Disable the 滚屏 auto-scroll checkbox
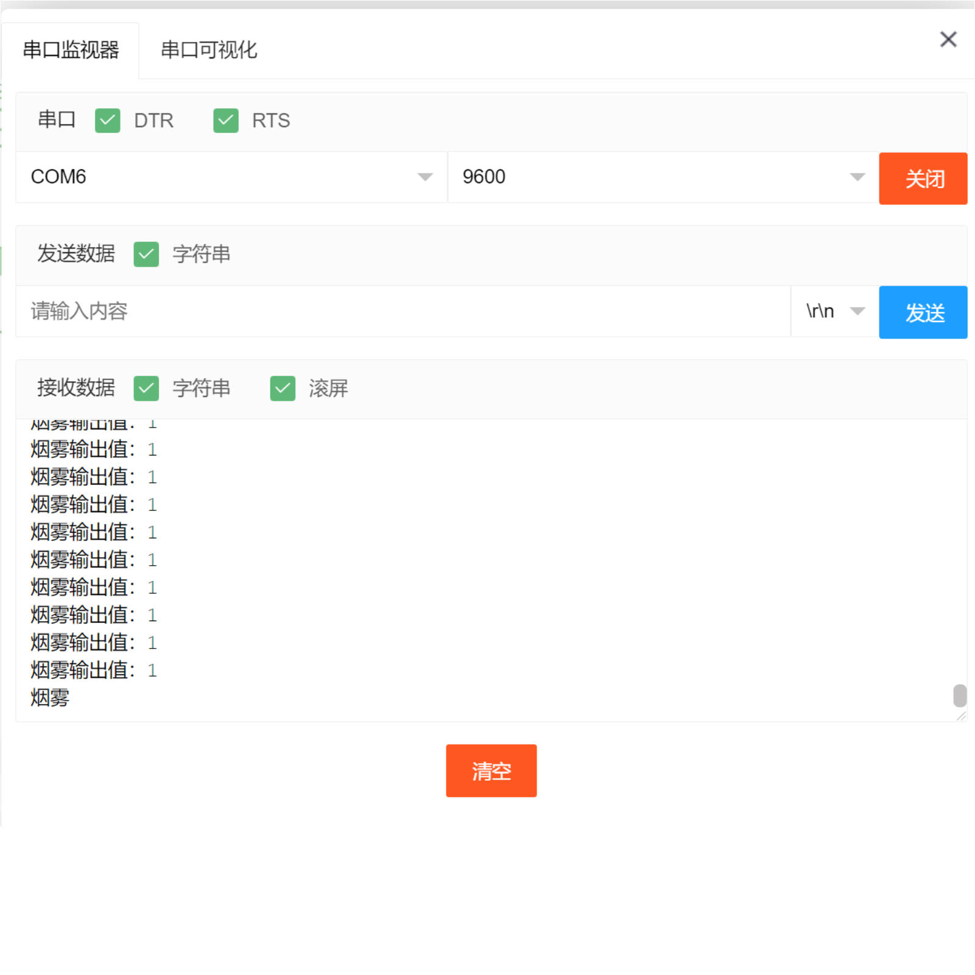Viewport: 975px width, 975px height. pyautogui.click(x=283, y=389)
